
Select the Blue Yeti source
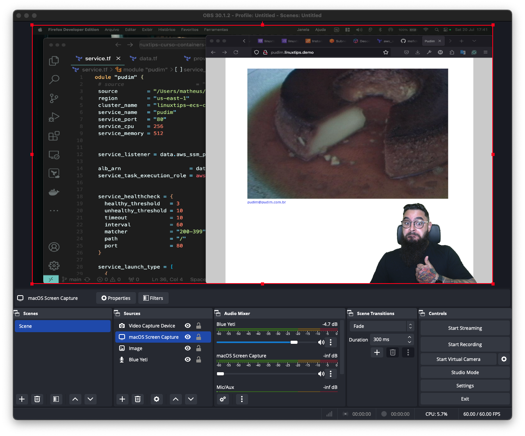pos(138,360)
